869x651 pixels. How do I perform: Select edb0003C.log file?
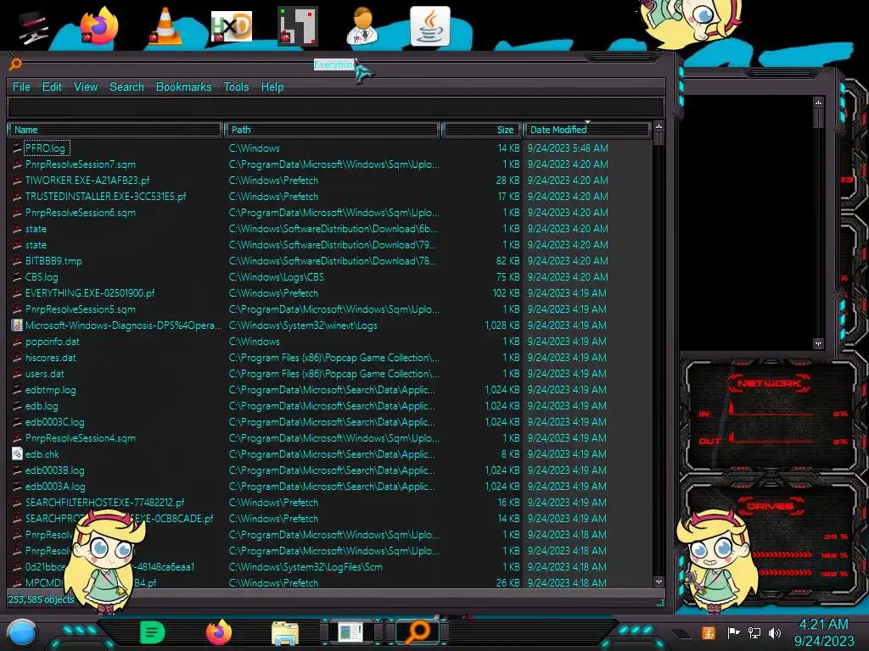point(55,422)
